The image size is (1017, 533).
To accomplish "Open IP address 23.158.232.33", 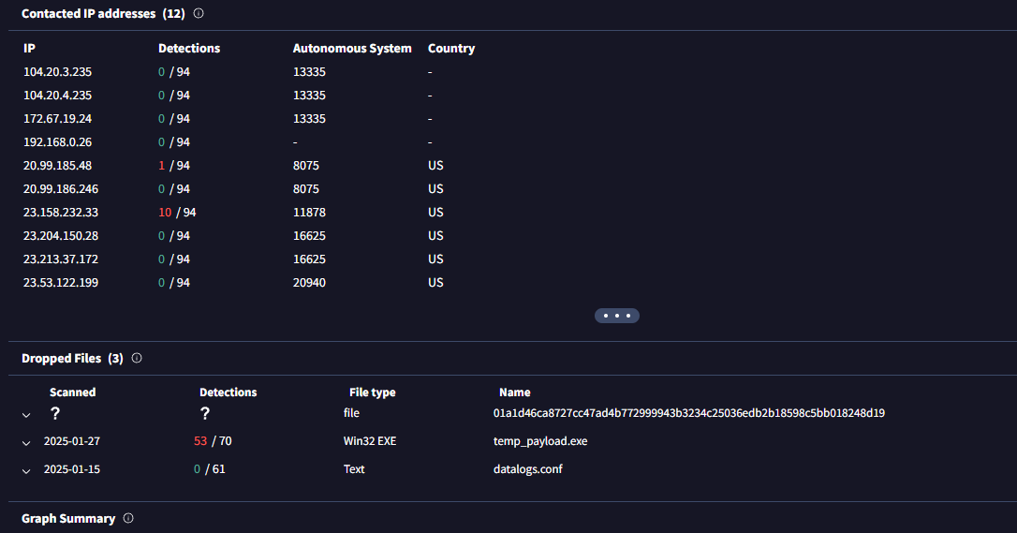I will [x=61, y=212].
